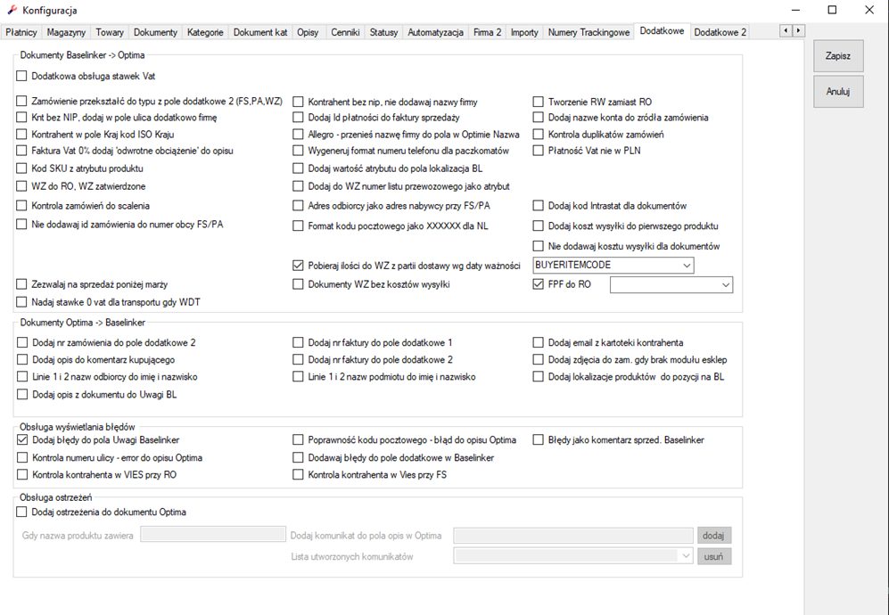
Task: Check Dodaj opis z dokumentu do Uwagi BL
Action: (x=22, y=394)
